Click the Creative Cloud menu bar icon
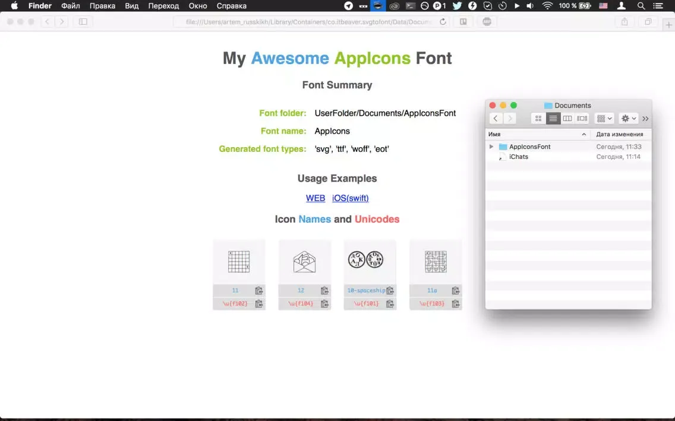675x421 pixels. [x=395, y=5]
